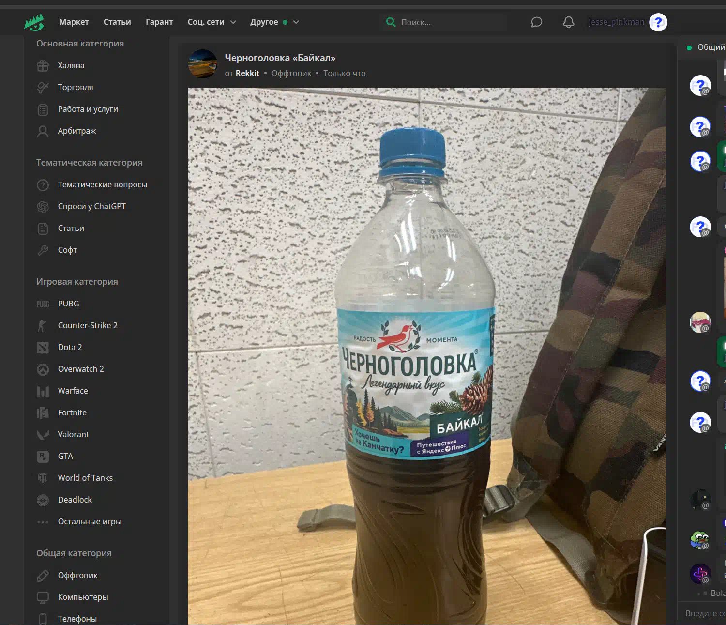This screenshot has width=726, height=625.
Task: Expand the Другое dropdown menu
Action: [x=274, y=22]
